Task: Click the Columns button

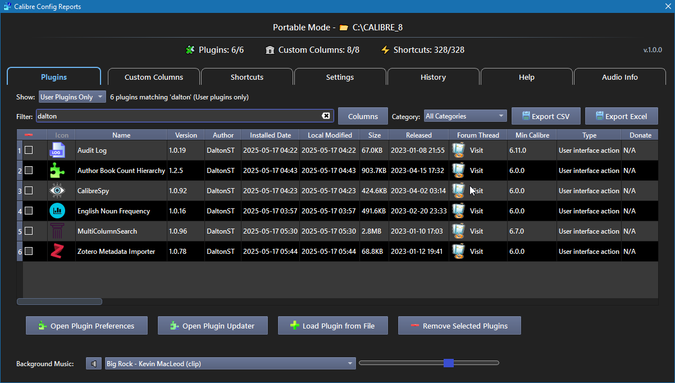Action: (363, 116)
